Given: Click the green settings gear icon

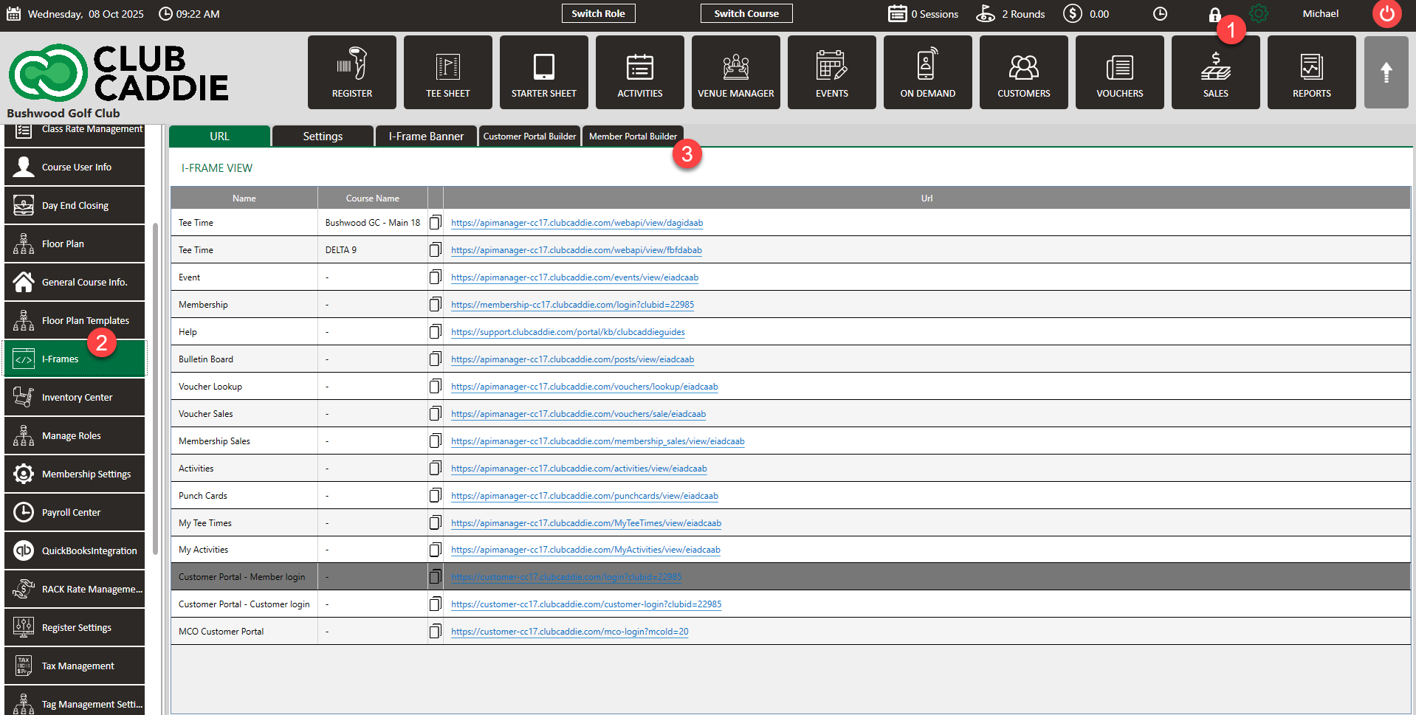Looking at the screenshot, I should (1258, 14).
